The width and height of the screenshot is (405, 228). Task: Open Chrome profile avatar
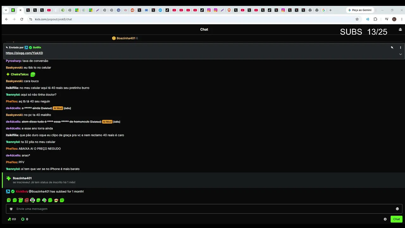tap(394, 19)
